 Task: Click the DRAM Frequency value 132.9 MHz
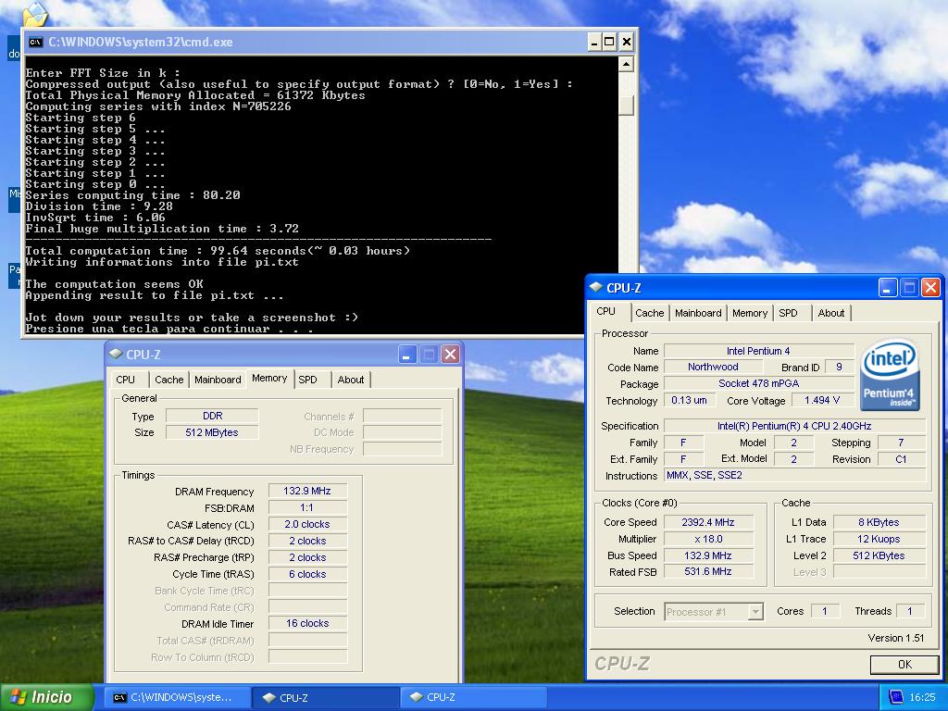coord(307,491)
